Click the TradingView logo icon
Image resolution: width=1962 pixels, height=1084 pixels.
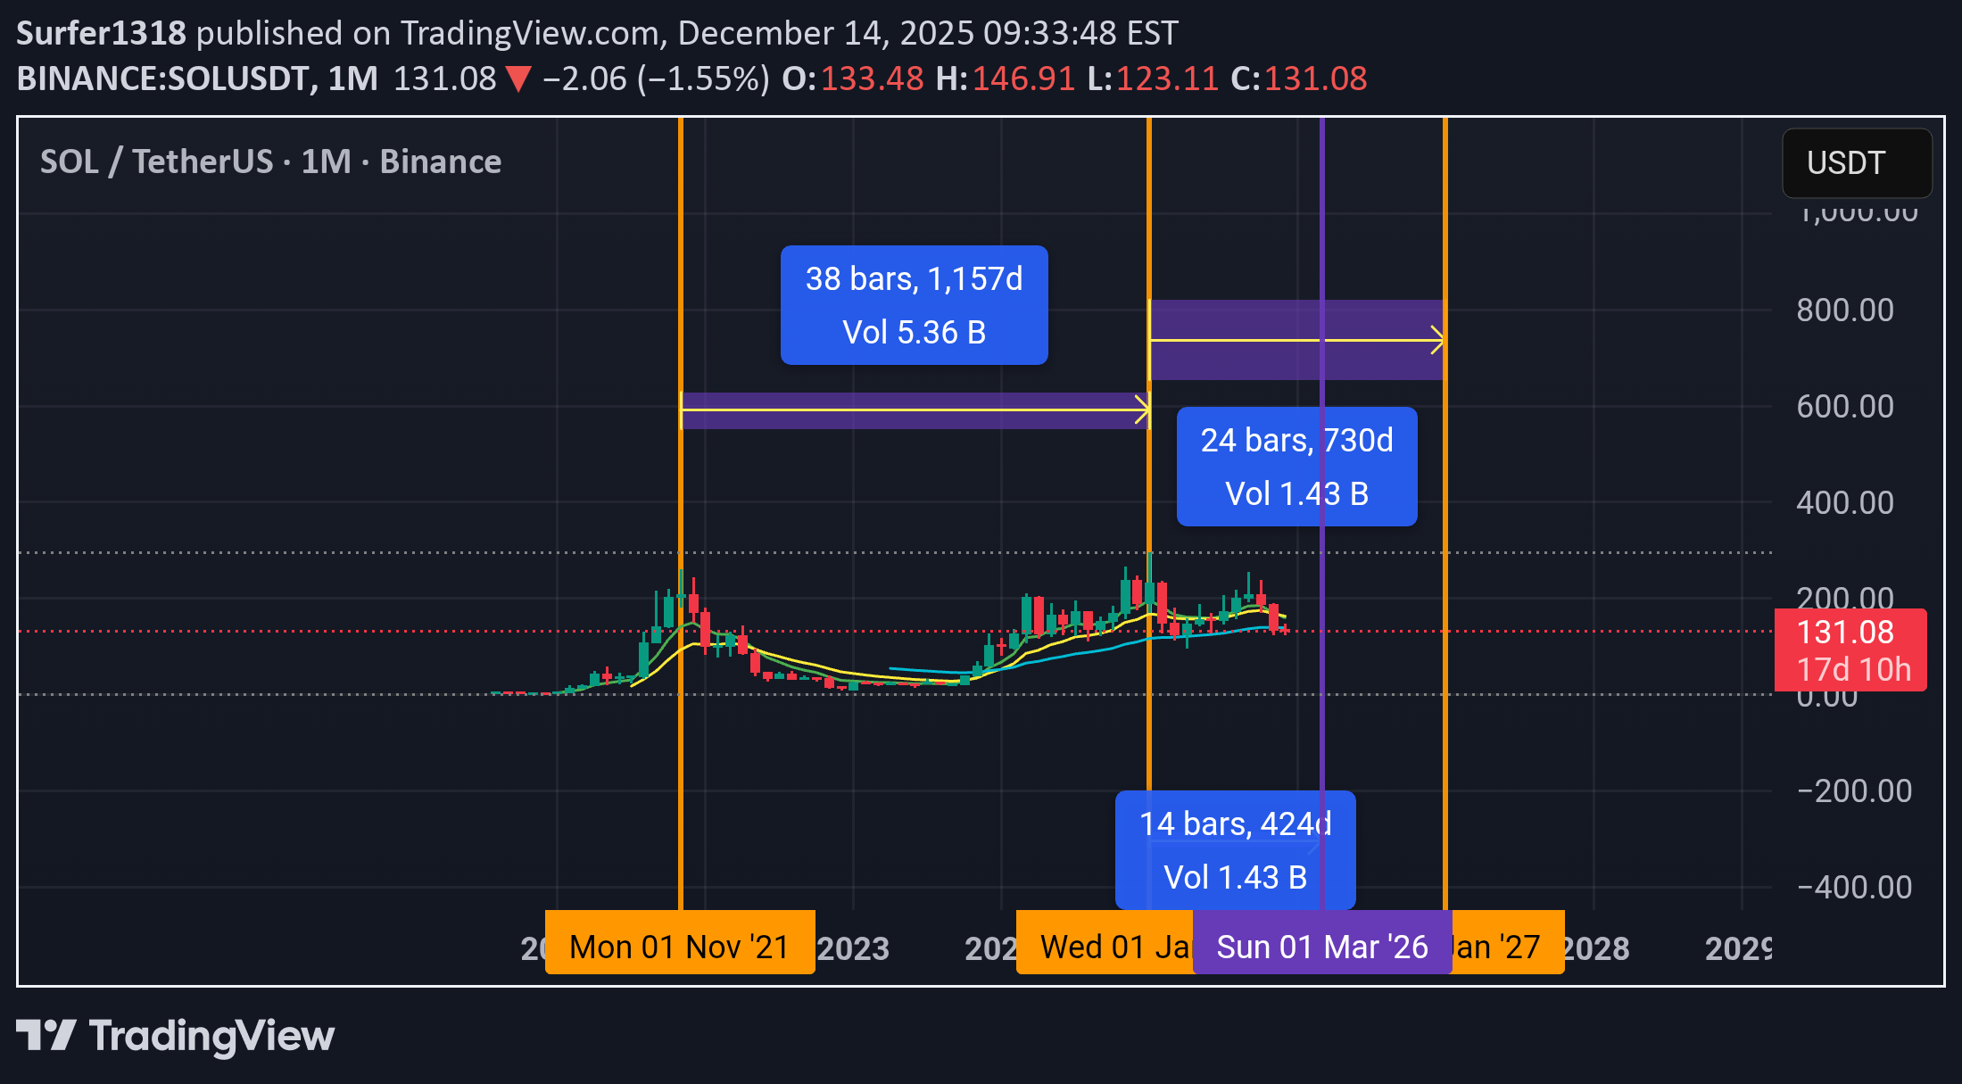(x=46, y=1035)
